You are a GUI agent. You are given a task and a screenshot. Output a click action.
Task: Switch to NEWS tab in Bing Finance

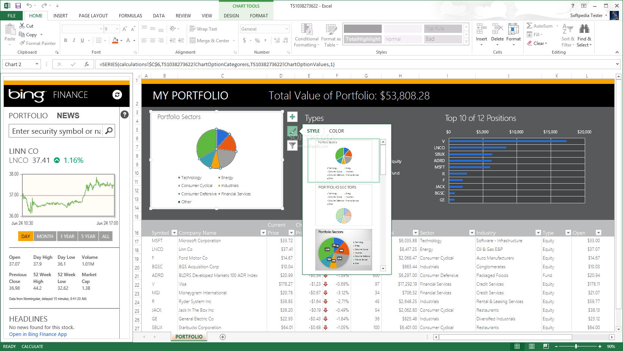point(68,116)
